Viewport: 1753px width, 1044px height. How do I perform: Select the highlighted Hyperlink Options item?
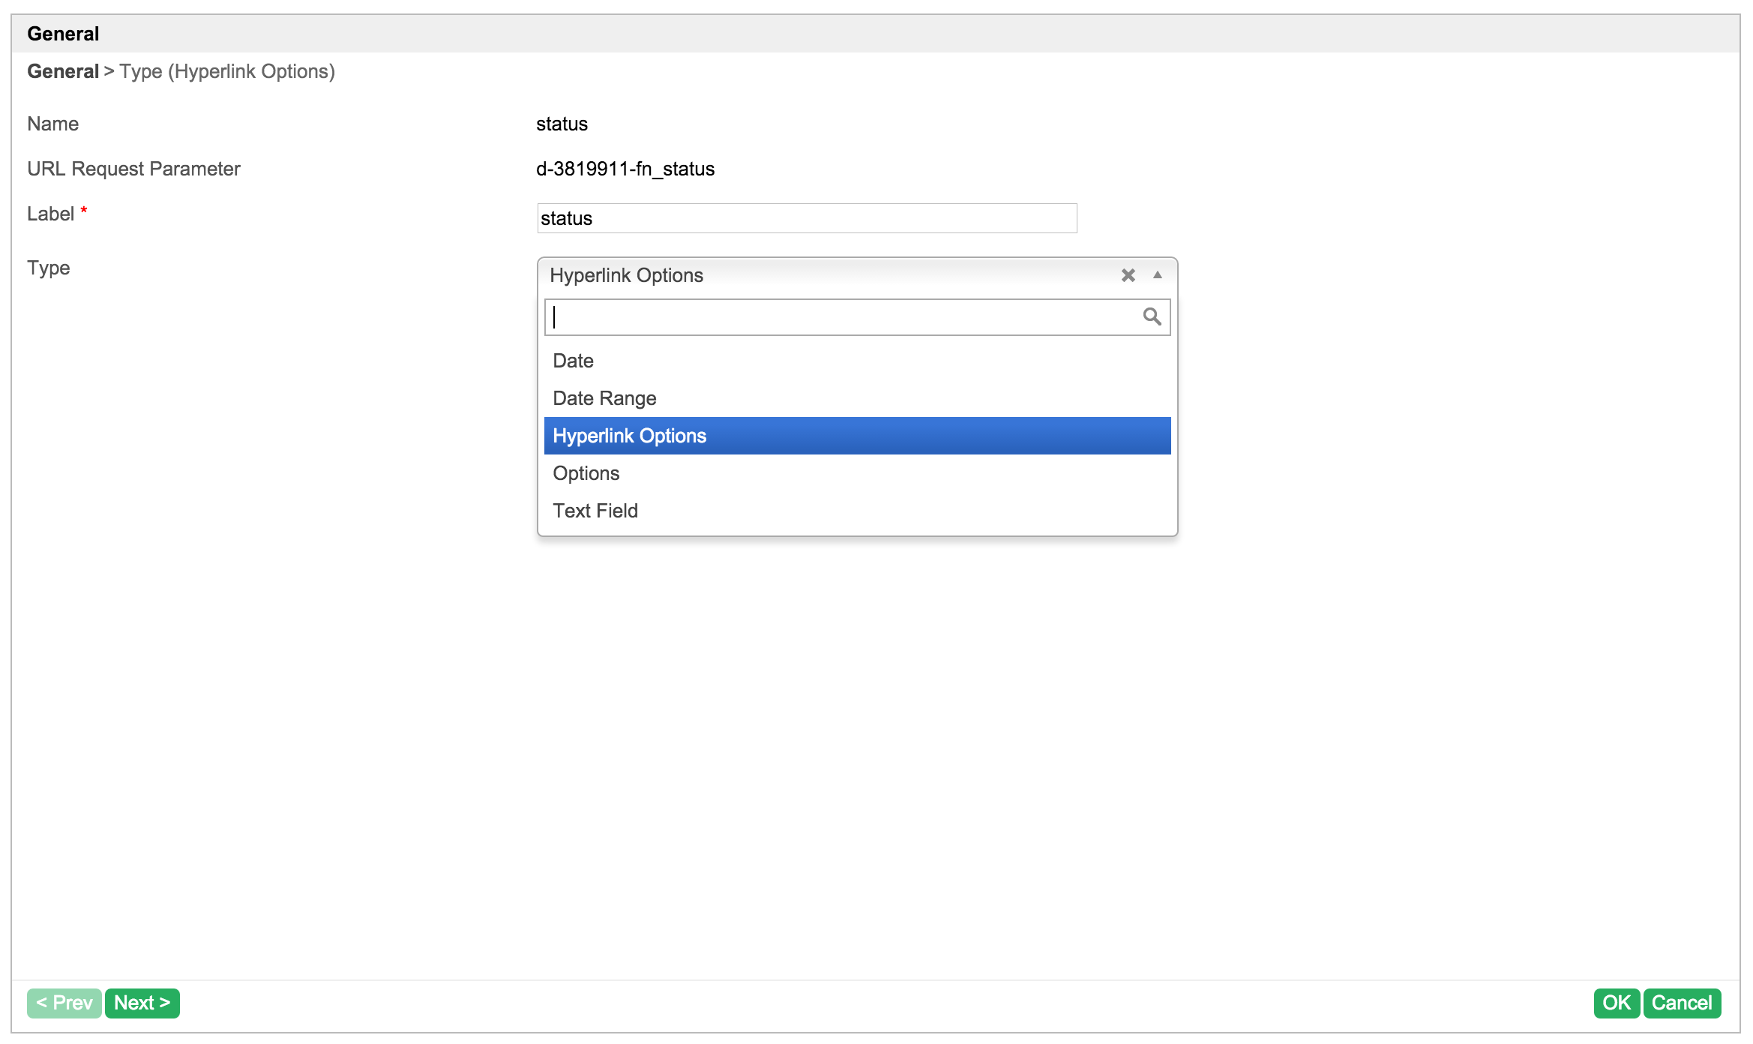click(x=630, y=436)
